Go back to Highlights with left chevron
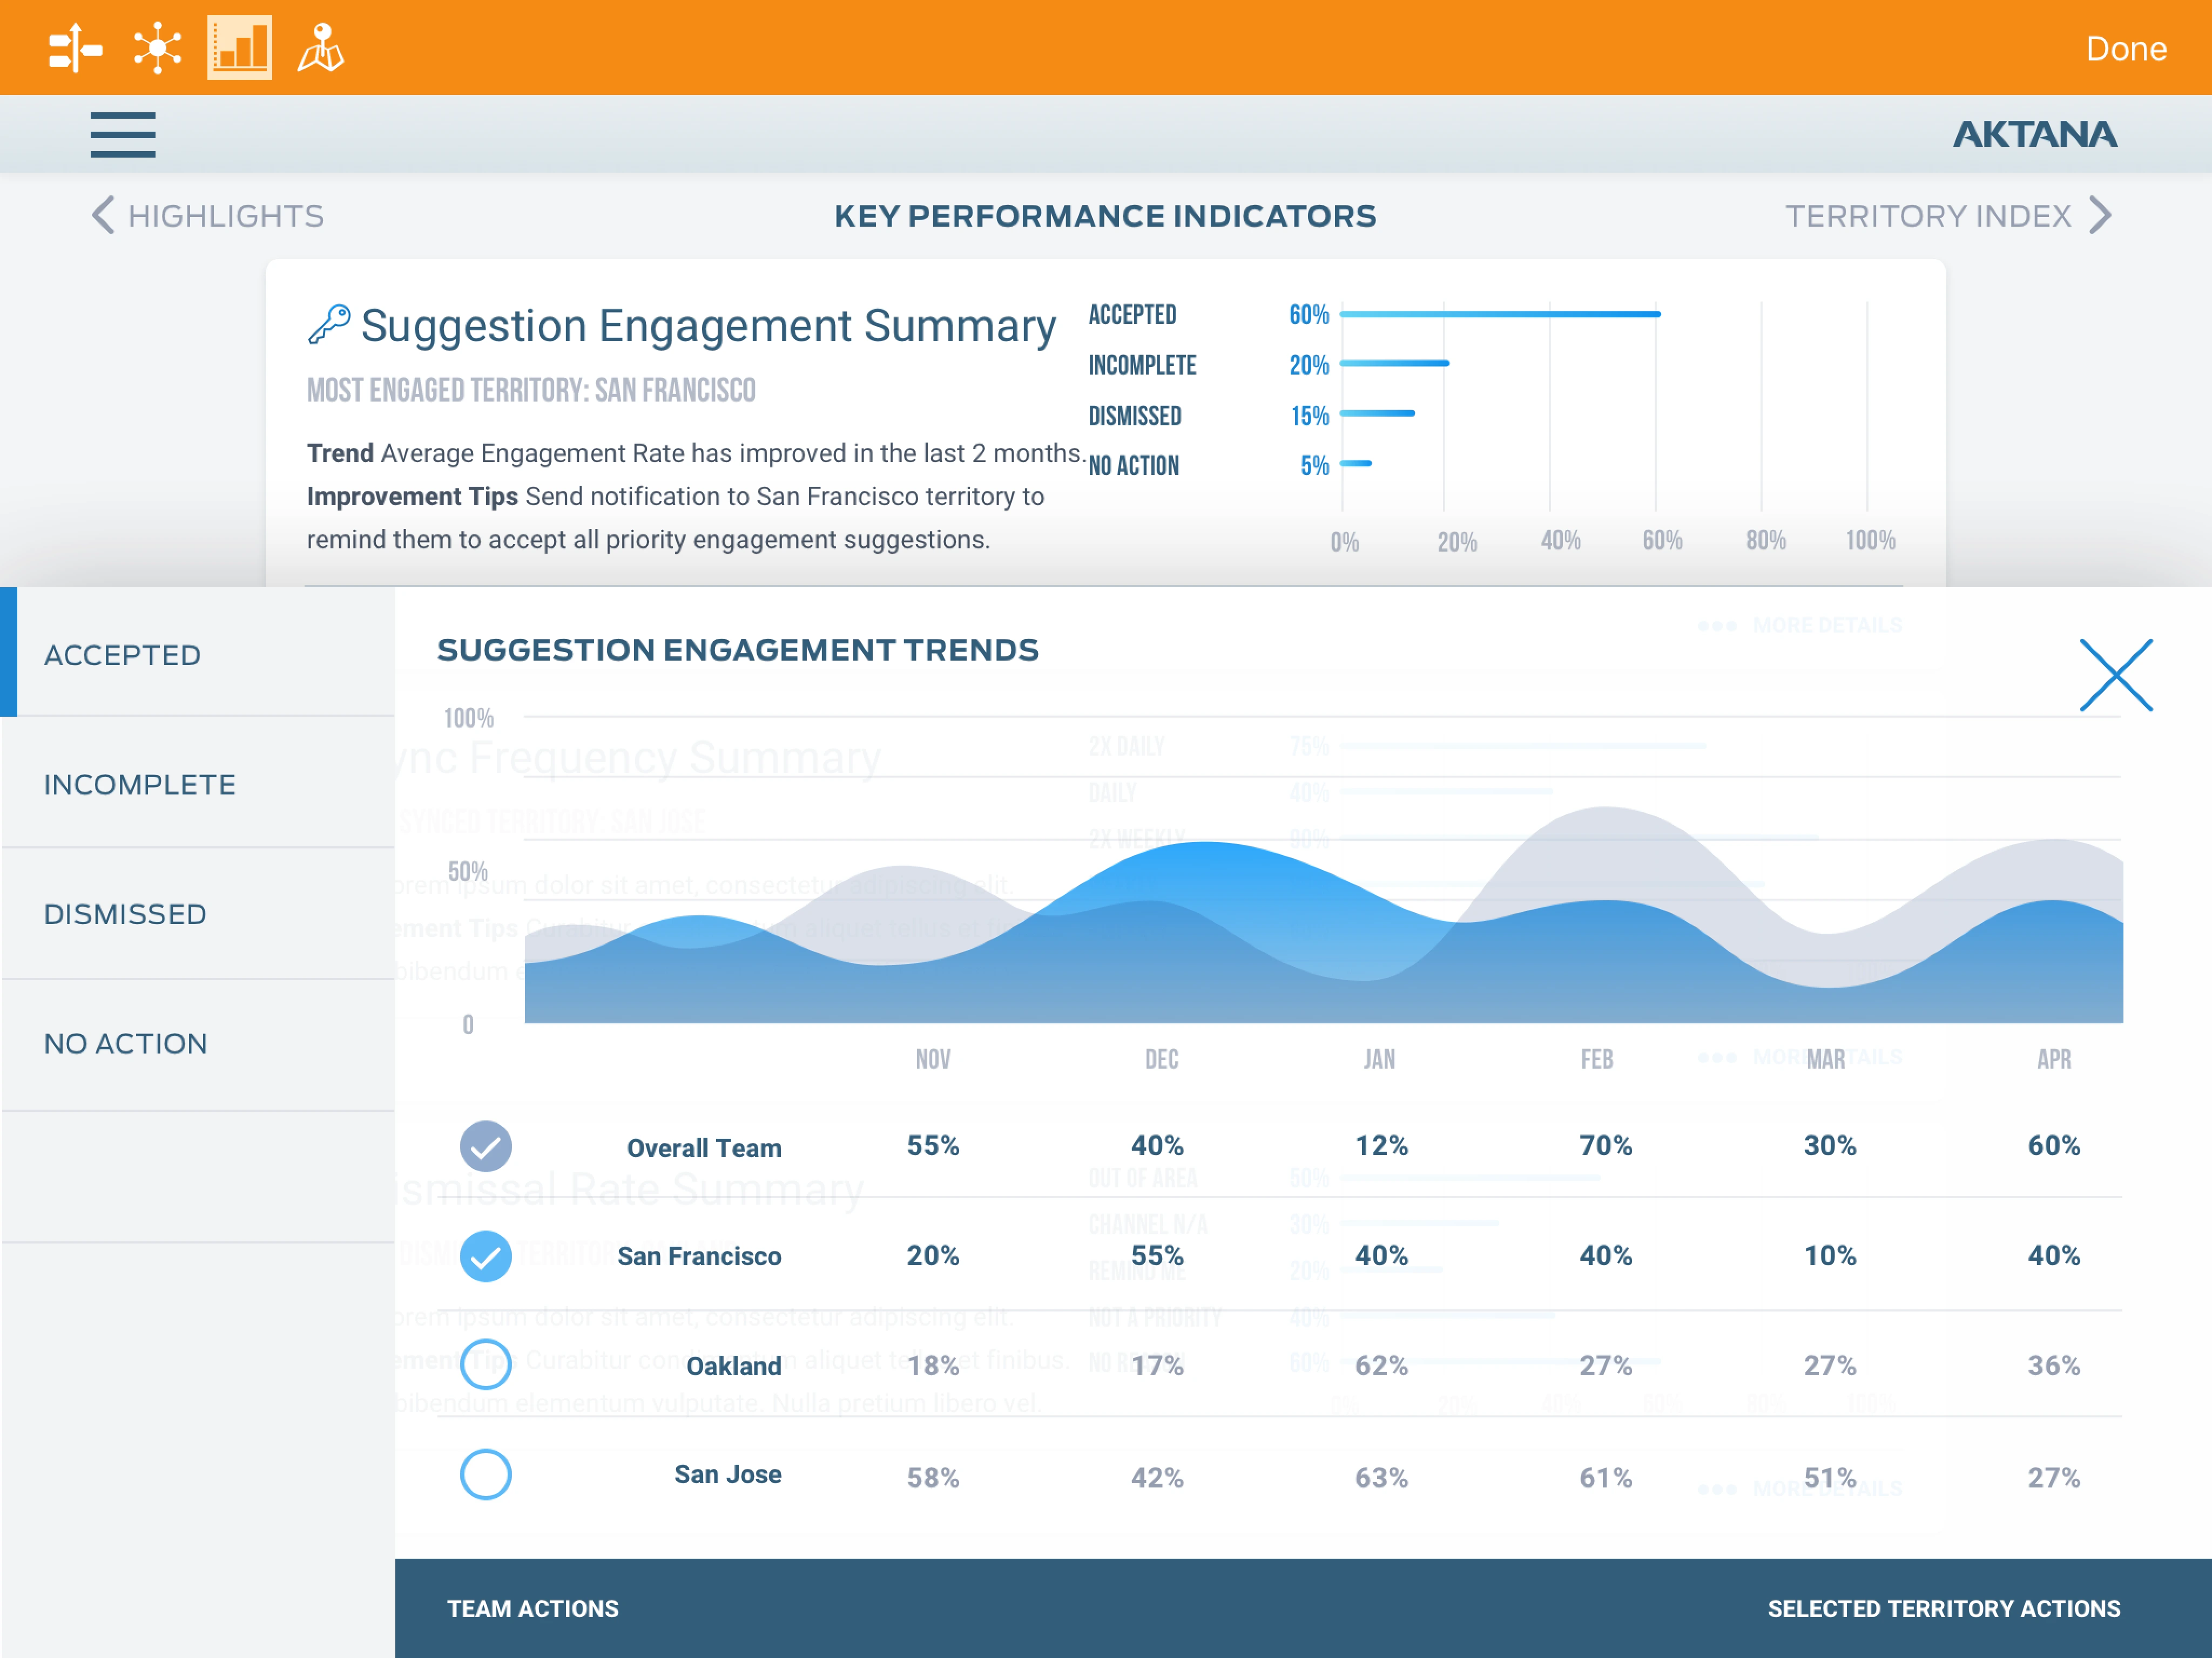2212x1658 pixels. pyautogui.click(x=104, y=216)
